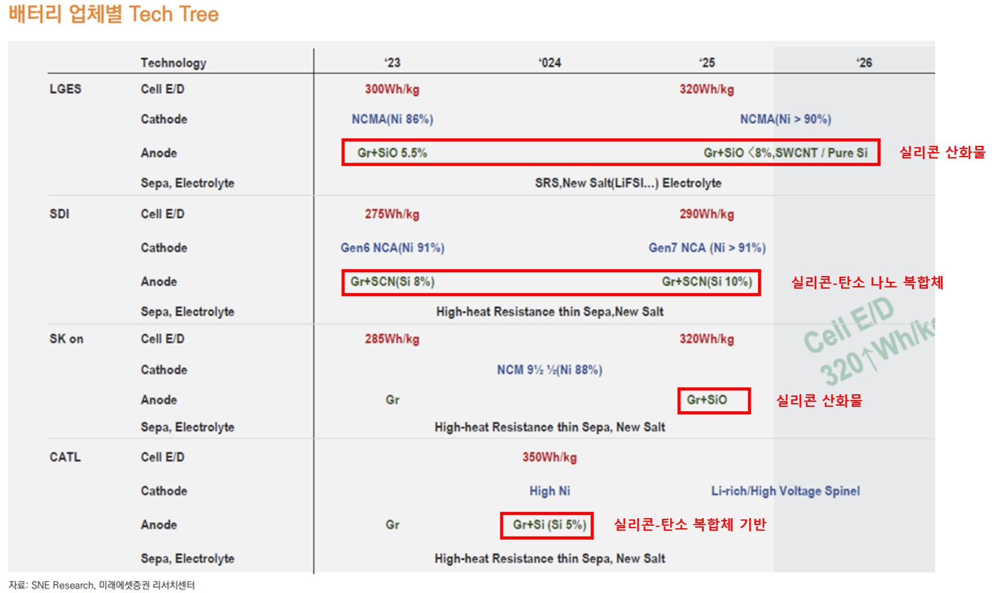The image size is (997, 593).
Task: Click the source note '자료: SNE Research, 미래에셋증권 리서치센터'
Action: (x=102, y=585)
